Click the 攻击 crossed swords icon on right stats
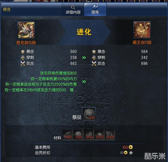 94,63
